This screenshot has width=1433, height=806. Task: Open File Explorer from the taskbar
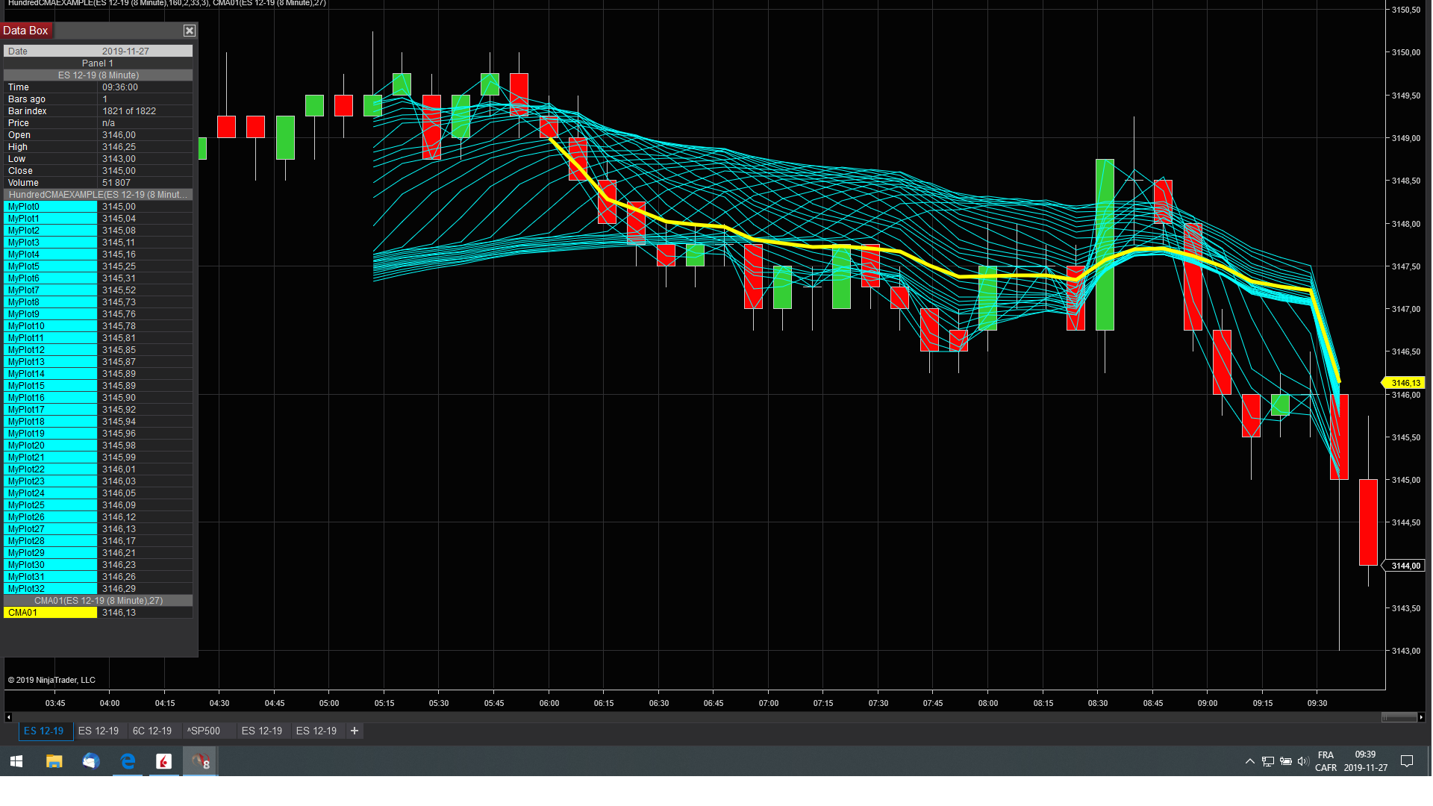pos(54,761)
